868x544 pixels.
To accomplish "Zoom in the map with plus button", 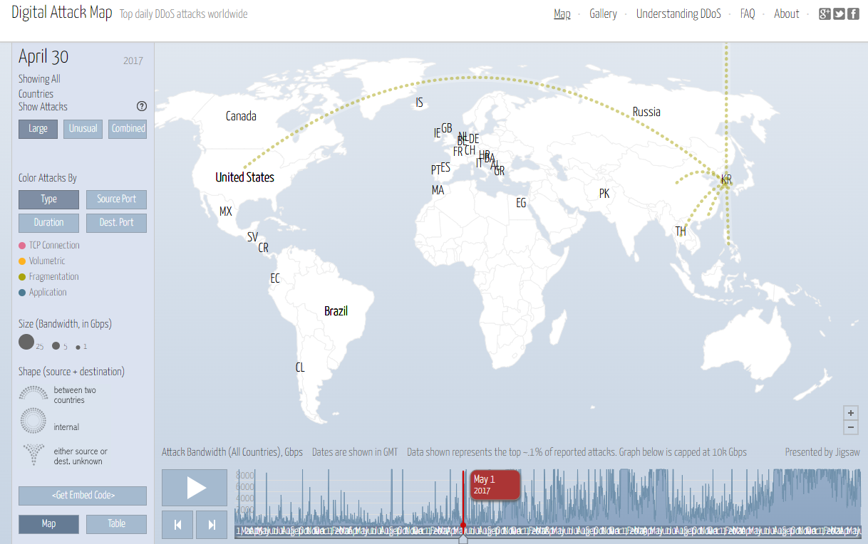I will (x=850, y=413).
